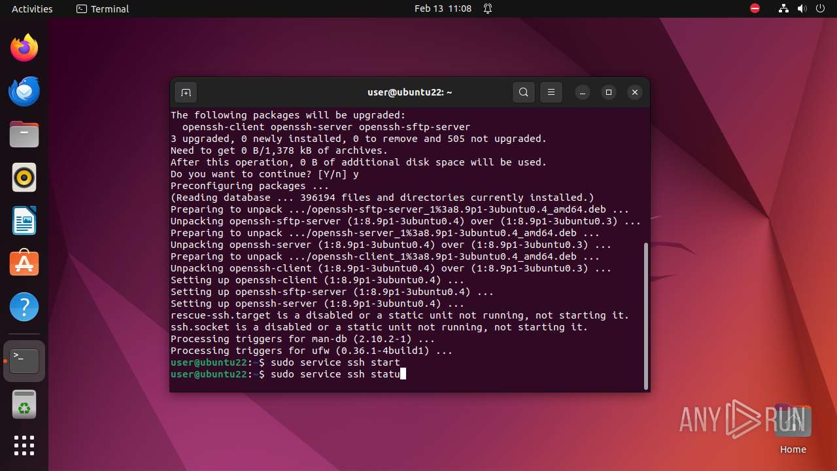Open the terminal hamburger menu
Viewport: 837px width, 471px height.
click(x=551, y=92)
